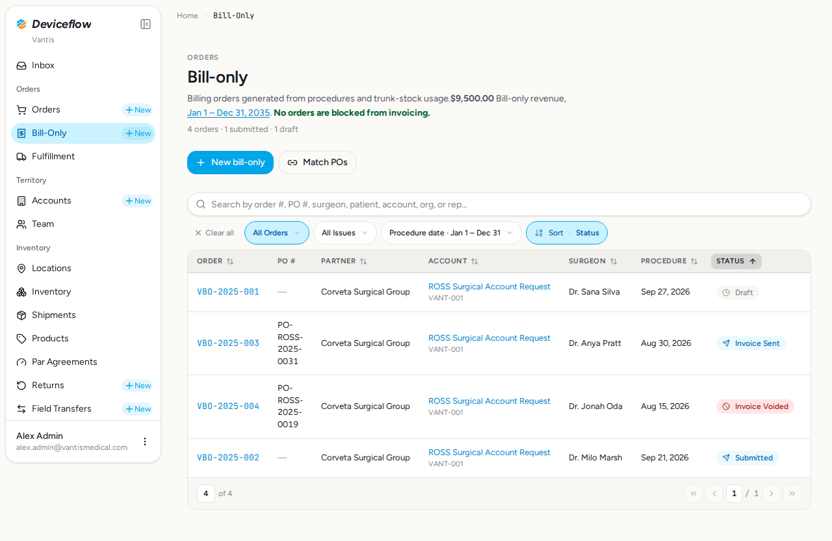Toggle the Status column sort direction

(x=736, y=261)
